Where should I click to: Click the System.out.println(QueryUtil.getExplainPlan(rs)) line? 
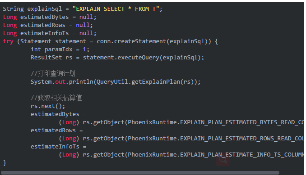pos(116,82)
